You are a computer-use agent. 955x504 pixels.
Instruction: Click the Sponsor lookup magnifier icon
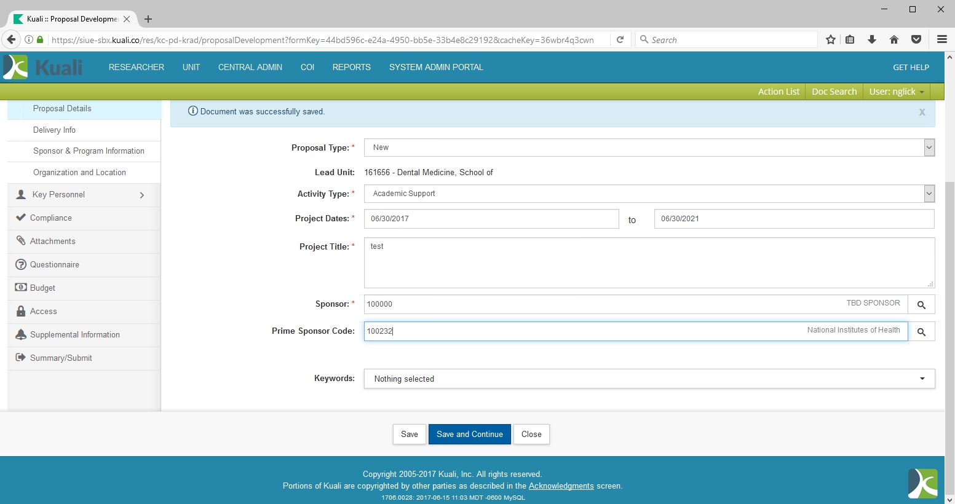(921, 305)
